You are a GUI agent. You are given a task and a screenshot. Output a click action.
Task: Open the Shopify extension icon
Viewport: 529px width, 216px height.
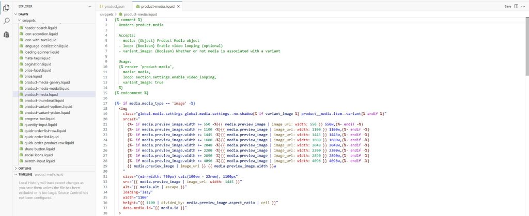7,34
